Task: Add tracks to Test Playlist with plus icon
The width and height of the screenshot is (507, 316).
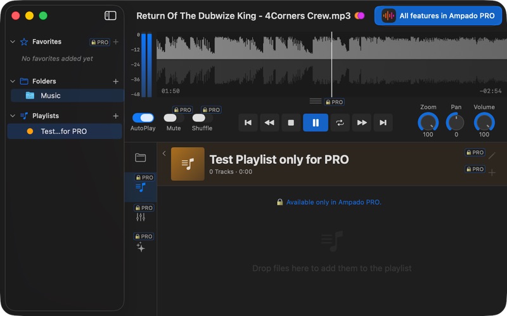Action: (x=492, y=173)
